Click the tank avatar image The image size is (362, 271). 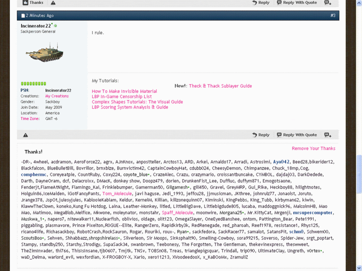click(x=44, y=53)
